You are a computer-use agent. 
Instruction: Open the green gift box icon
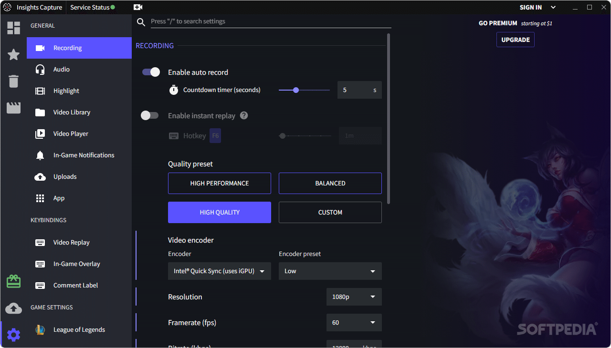pos(13,281)
